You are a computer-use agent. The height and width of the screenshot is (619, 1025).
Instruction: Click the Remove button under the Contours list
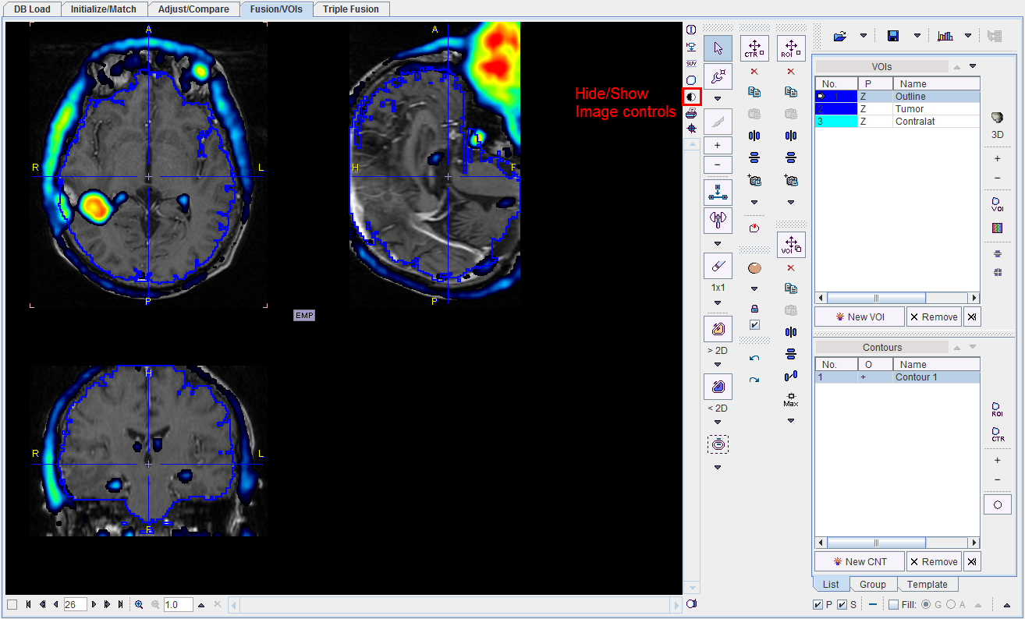[x=934, y=561]
